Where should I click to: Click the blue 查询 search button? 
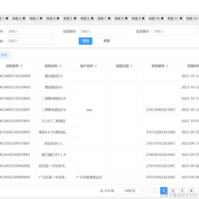pyautogui.click(x=85, y=41)
